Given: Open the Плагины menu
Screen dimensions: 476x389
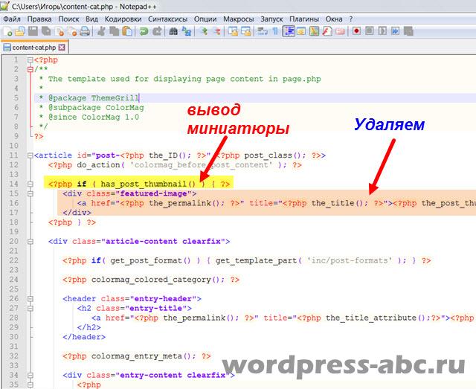Looking at the screenshot, I should tap(304, 19).
